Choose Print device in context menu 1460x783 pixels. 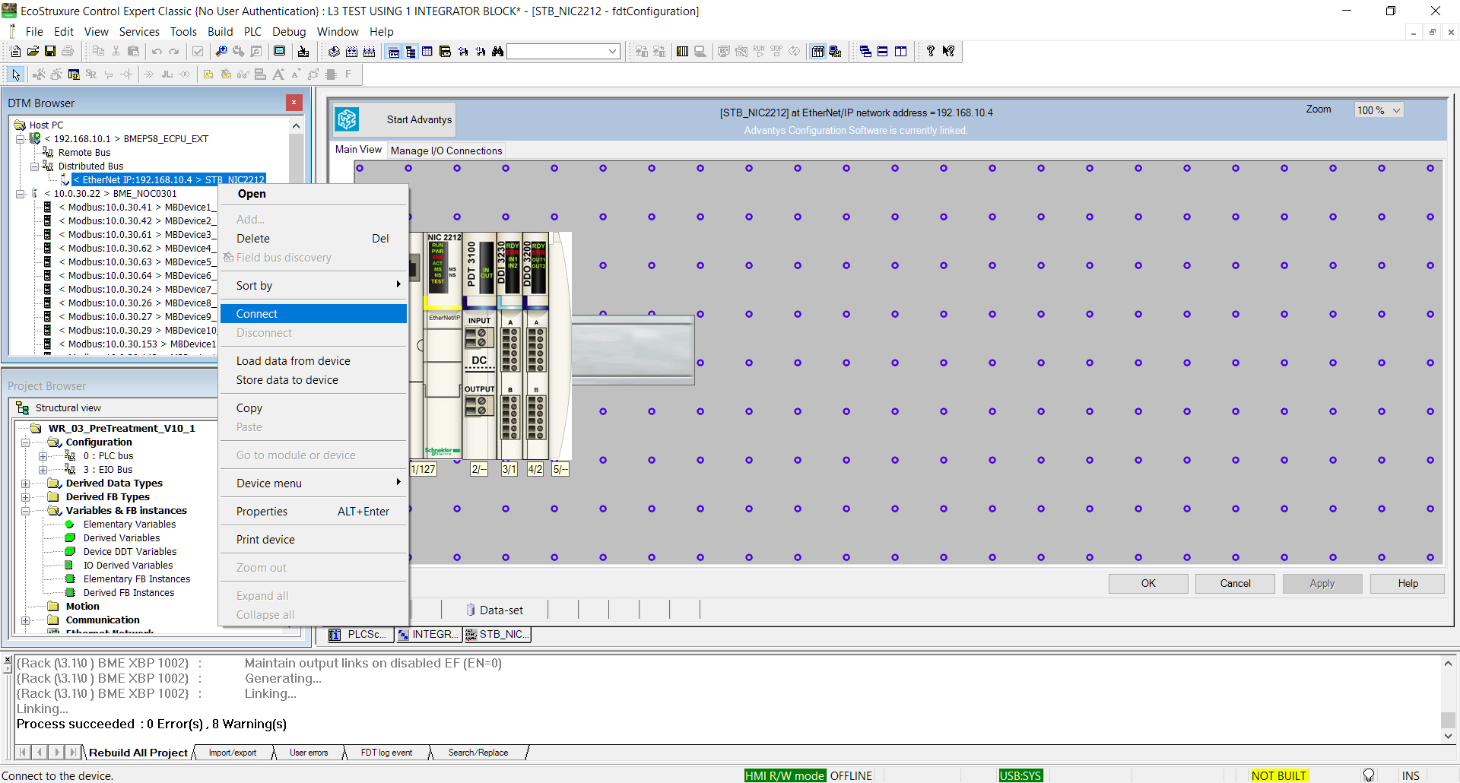coord(313,540)
